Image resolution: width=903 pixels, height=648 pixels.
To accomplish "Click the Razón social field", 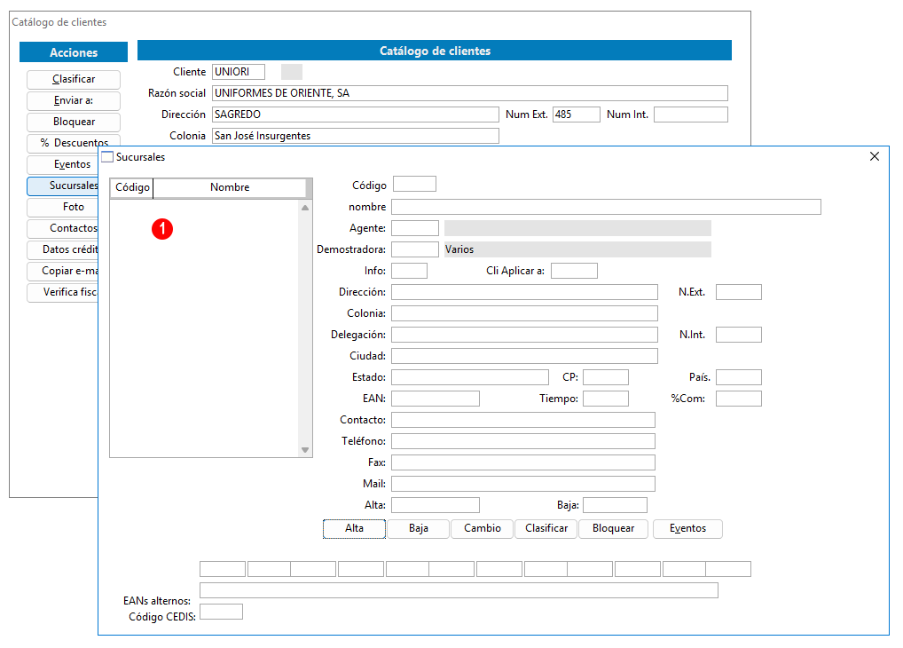I will click(x=470, y=93).
